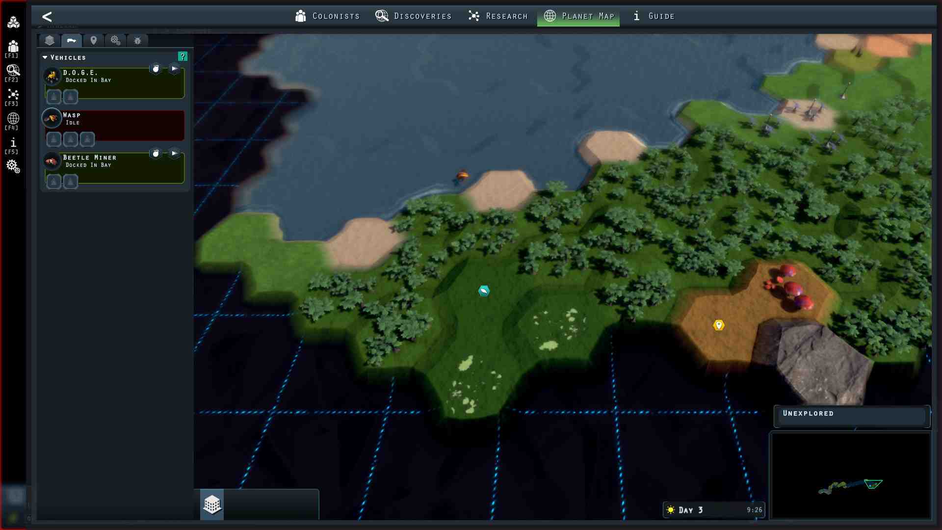
Task: Open the bug creature tab in panel
Action: coord(137,41)
